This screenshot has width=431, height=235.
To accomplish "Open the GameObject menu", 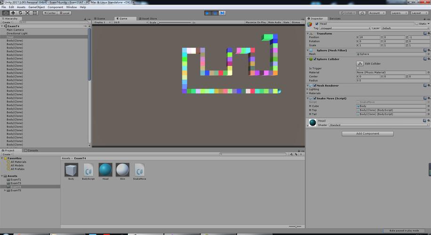I will (x=36, y=7).
